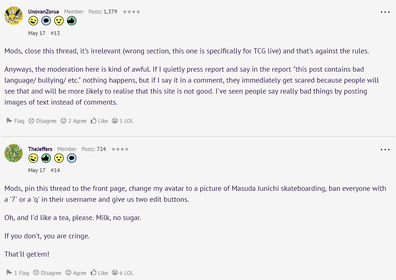The width and height of the screenshot is (396, 280).
Task: Flag post #13 by UnovanZorua
Action: [15, 121]
